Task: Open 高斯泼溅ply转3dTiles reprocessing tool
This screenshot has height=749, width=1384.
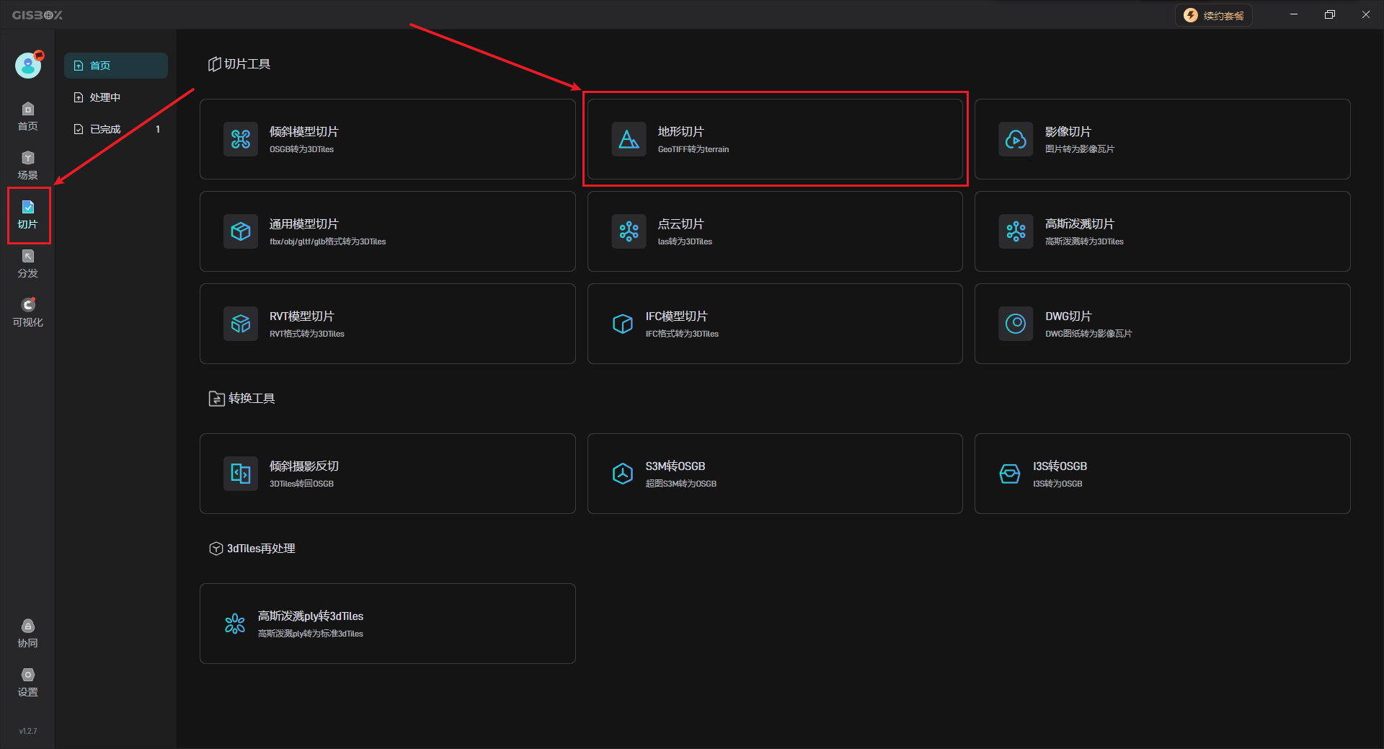Action: point(387,624)
